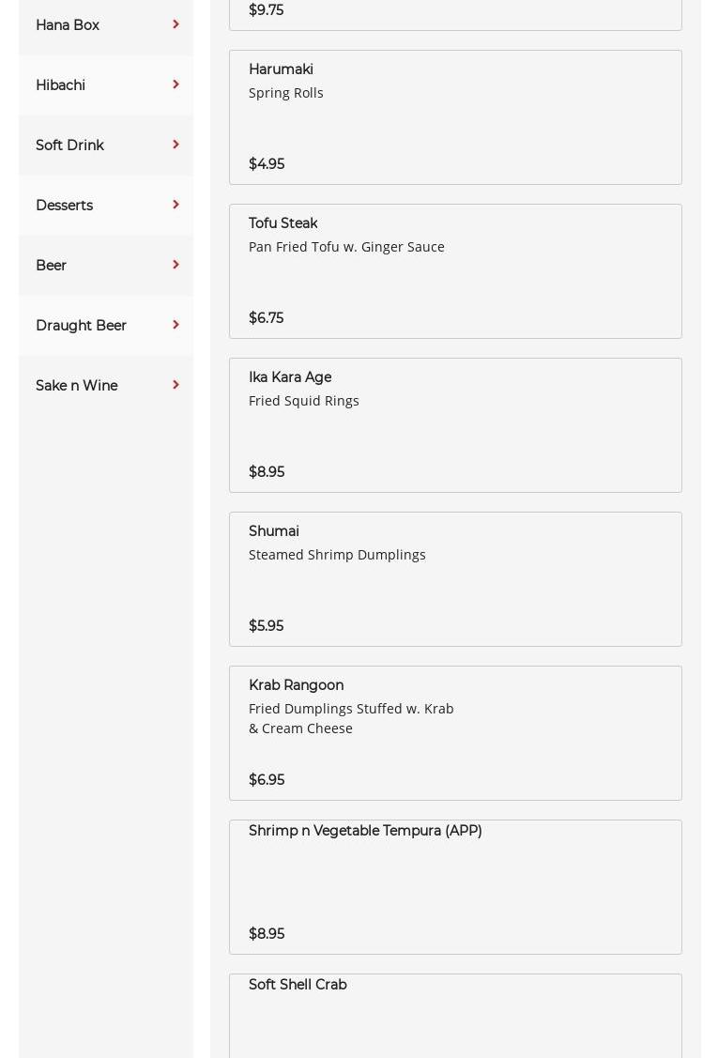
Task: Select Hibachi from the category list
Action: (61, 85)
